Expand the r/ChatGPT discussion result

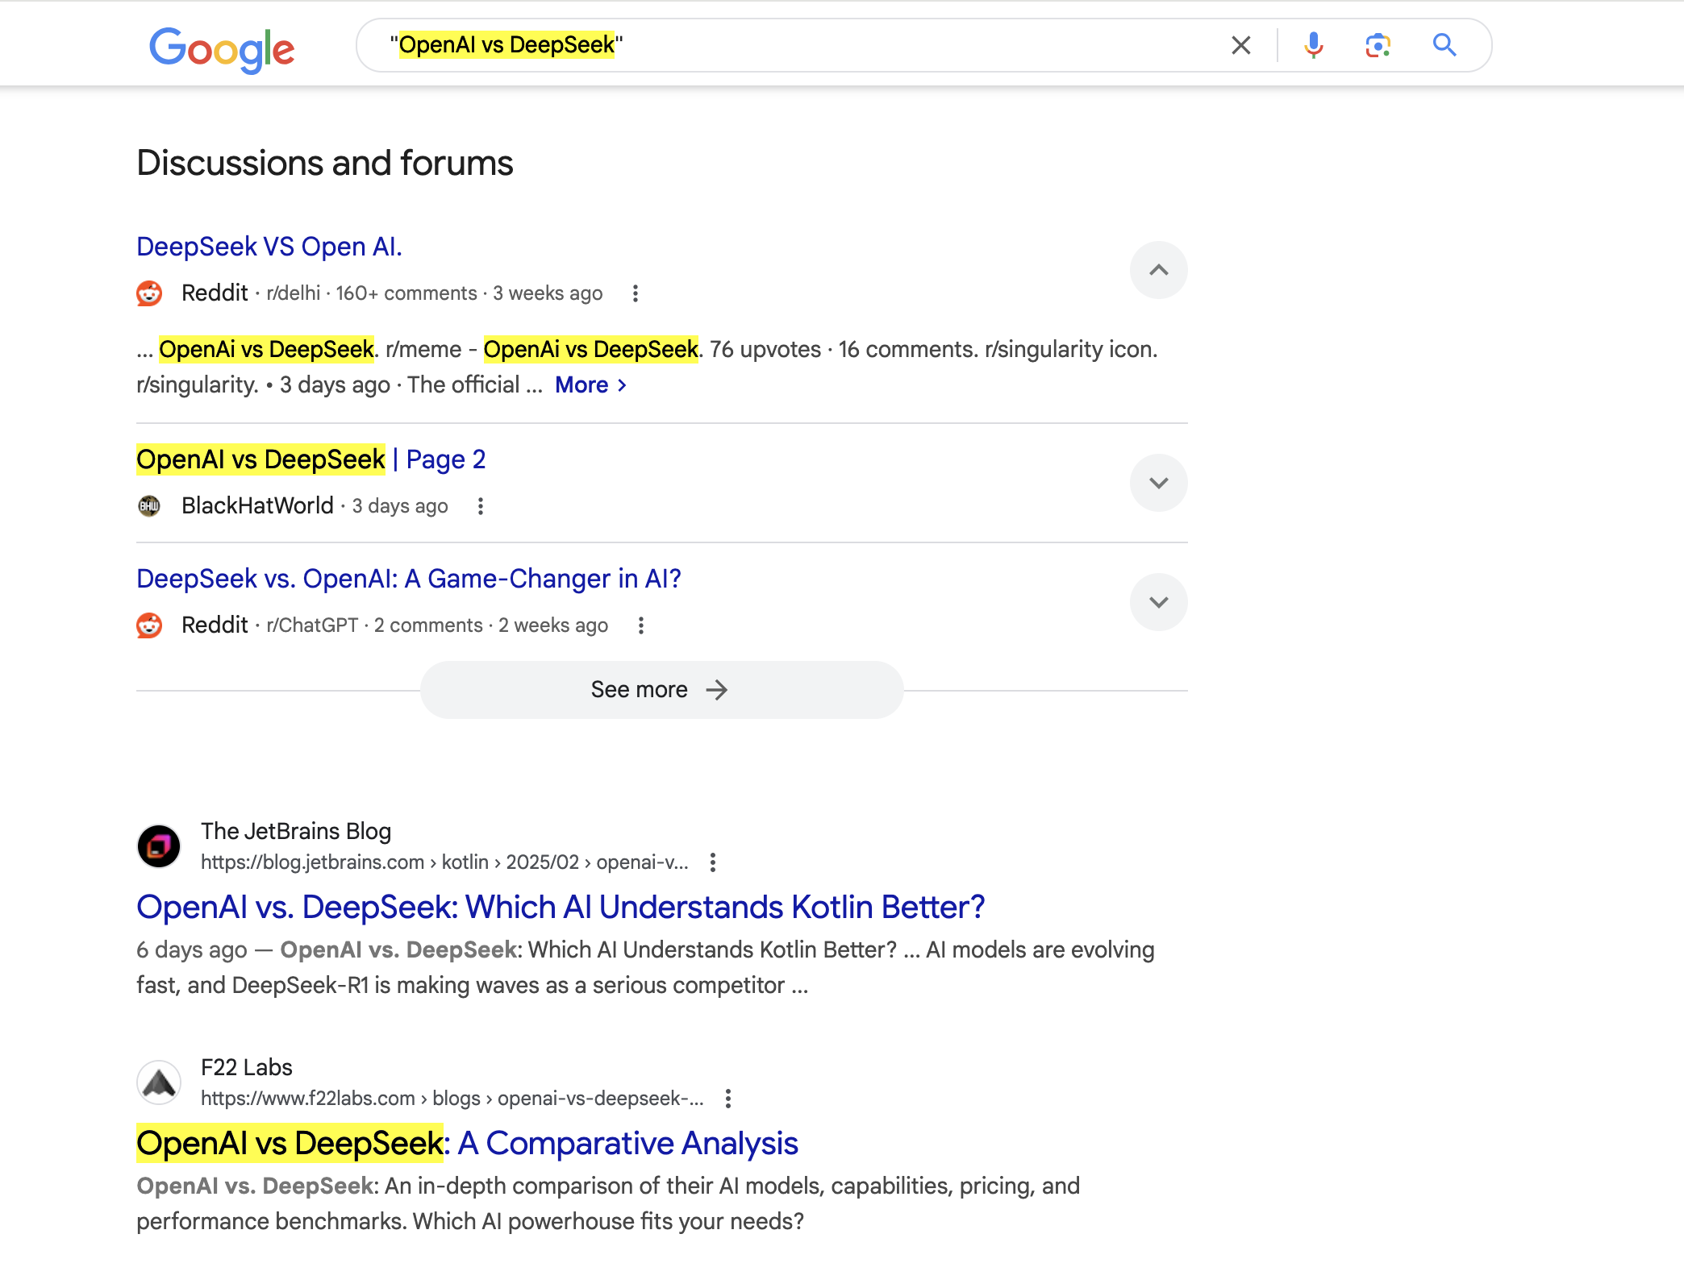[1159, 602]
